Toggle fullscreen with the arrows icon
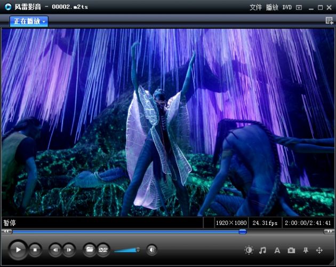This screenshot has width=336, height=267. [x=319, y=250]
